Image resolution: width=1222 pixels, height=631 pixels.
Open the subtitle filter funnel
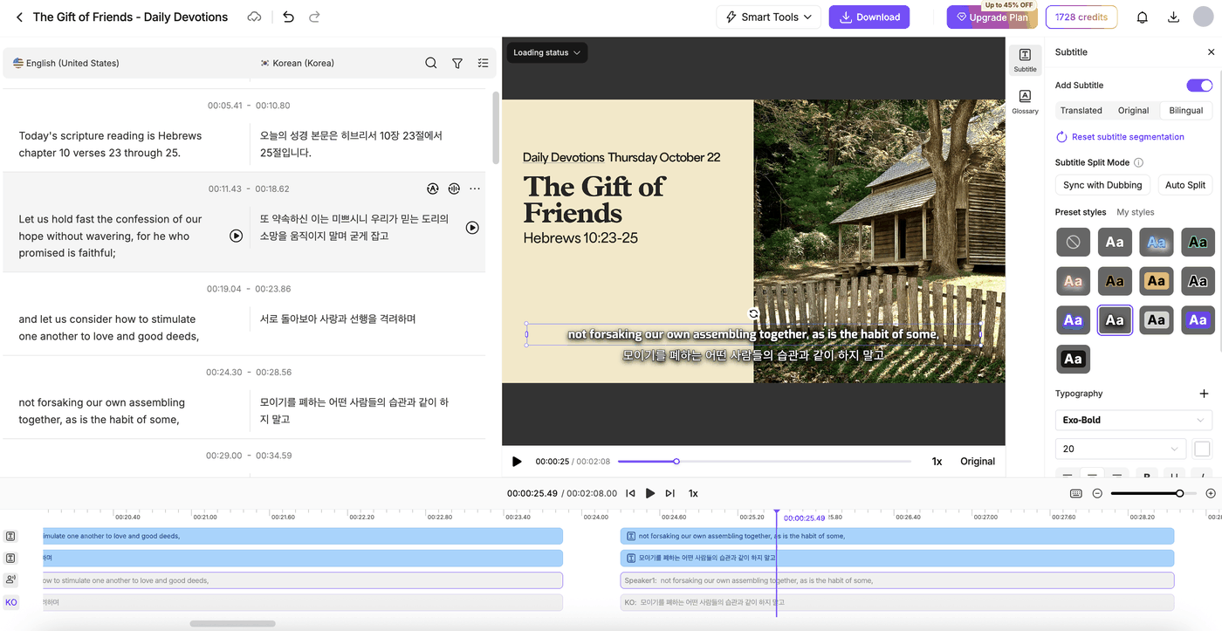[457, 63]
